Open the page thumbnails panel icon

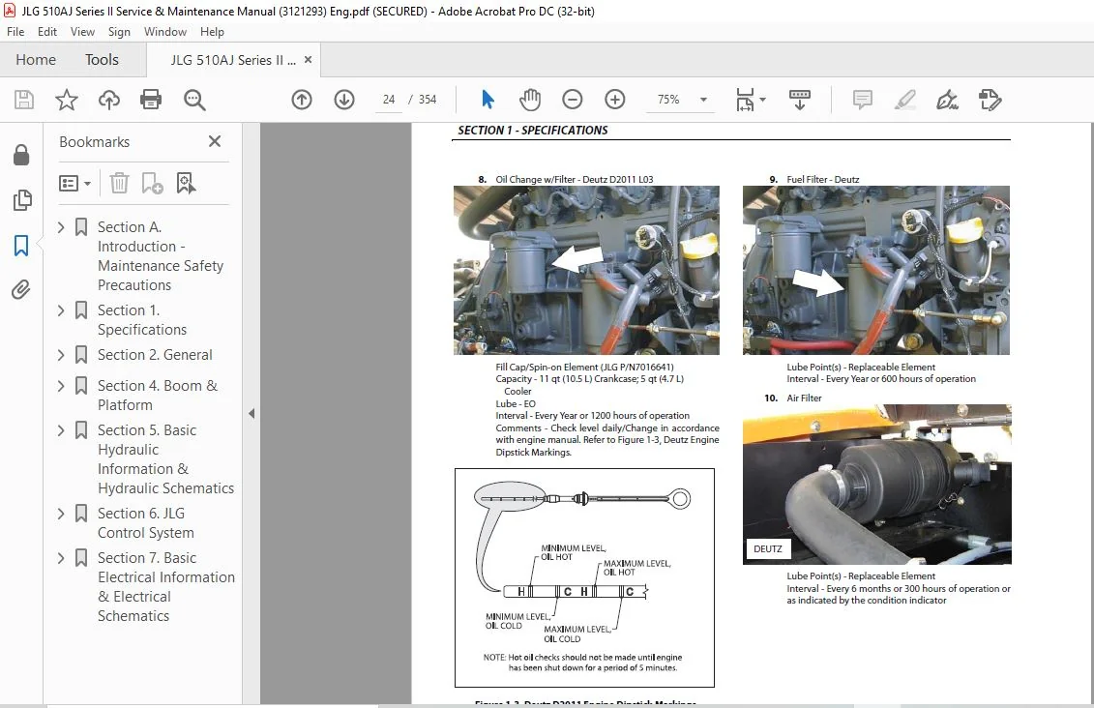point(21,200)
